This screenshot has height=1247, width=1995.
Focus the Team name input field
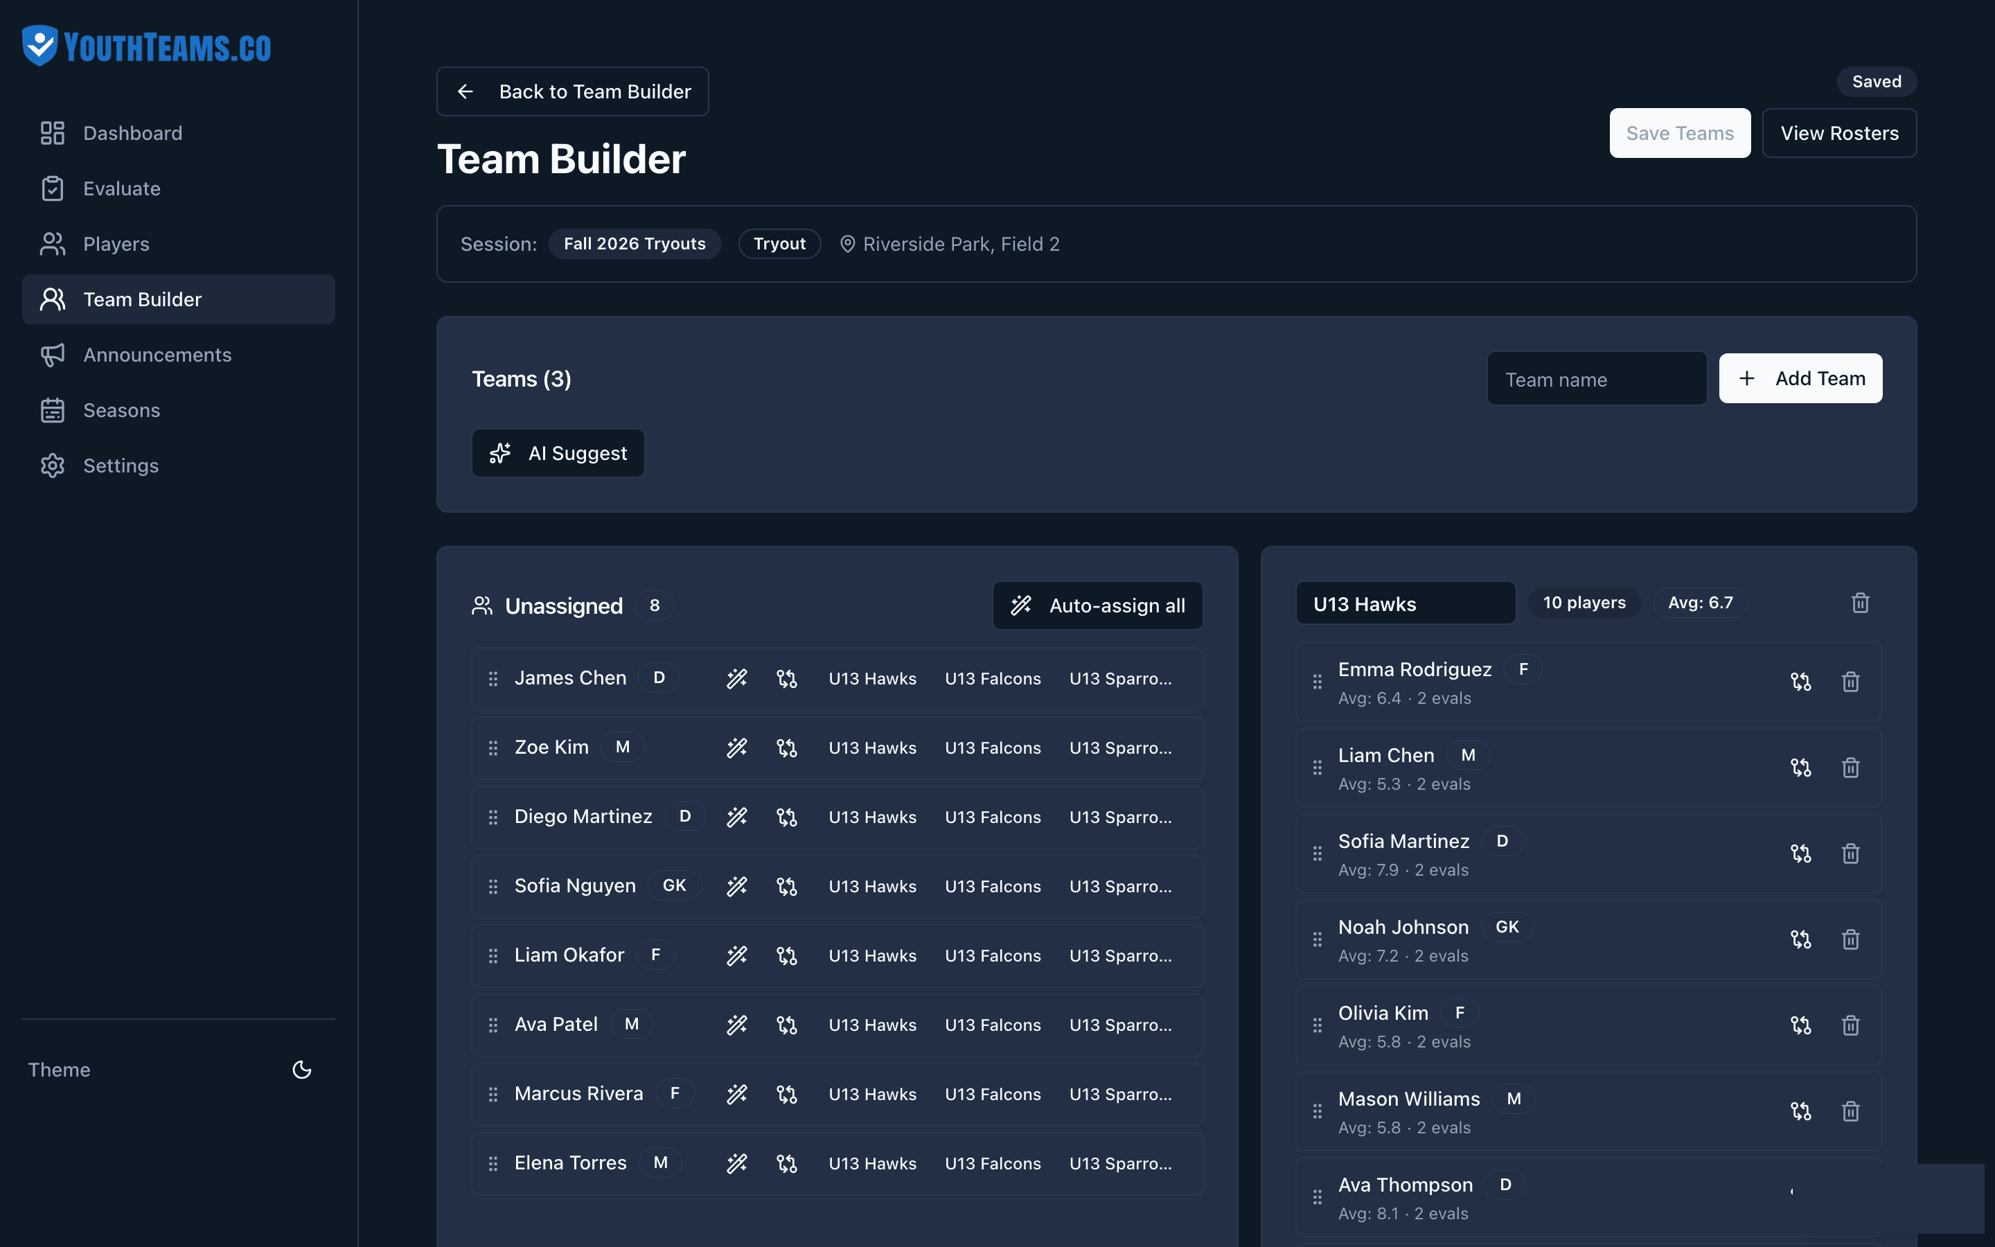tap(1597, 378)
